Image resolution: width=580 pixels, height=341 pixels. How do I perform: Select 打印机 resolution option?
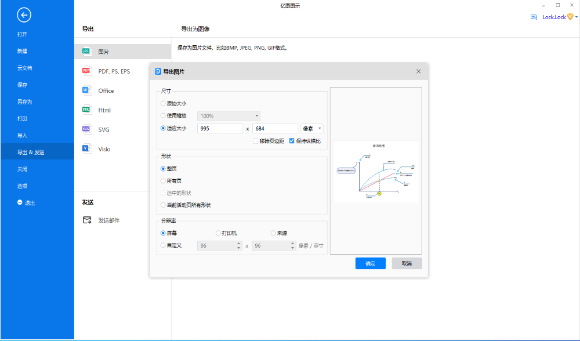218,233
